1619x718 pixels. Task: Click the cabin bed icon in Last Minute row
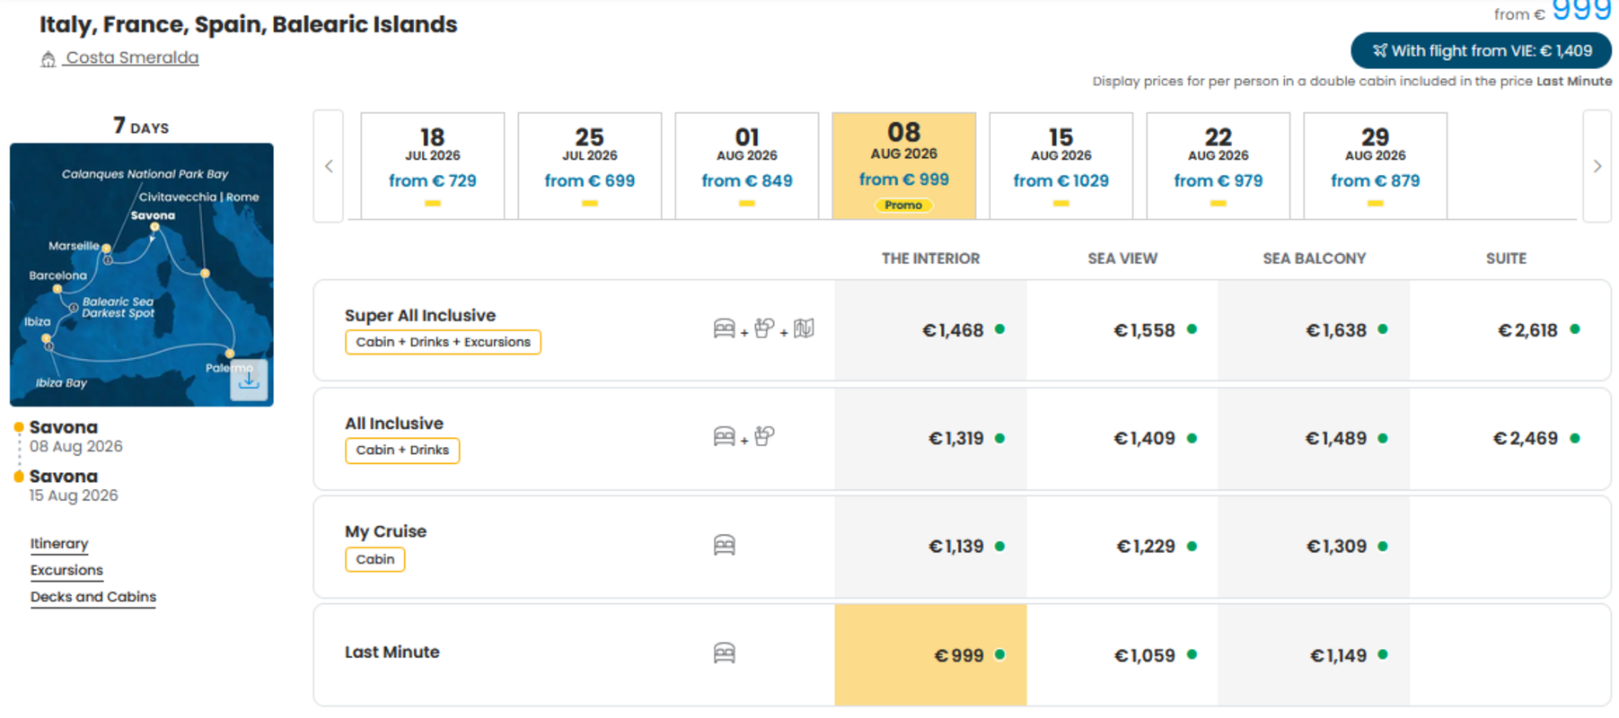point(725,652)
